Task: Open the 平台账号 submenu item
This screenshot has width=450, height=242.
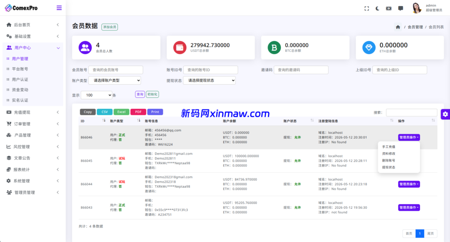Action: click(x=20, y=69)
